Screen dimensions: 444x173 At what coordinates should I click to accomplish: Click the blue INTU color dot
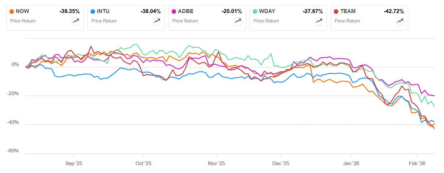[93, 12]
